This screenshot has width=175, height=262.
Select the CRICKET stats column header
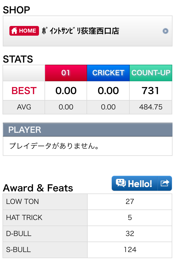pos(108,73)
